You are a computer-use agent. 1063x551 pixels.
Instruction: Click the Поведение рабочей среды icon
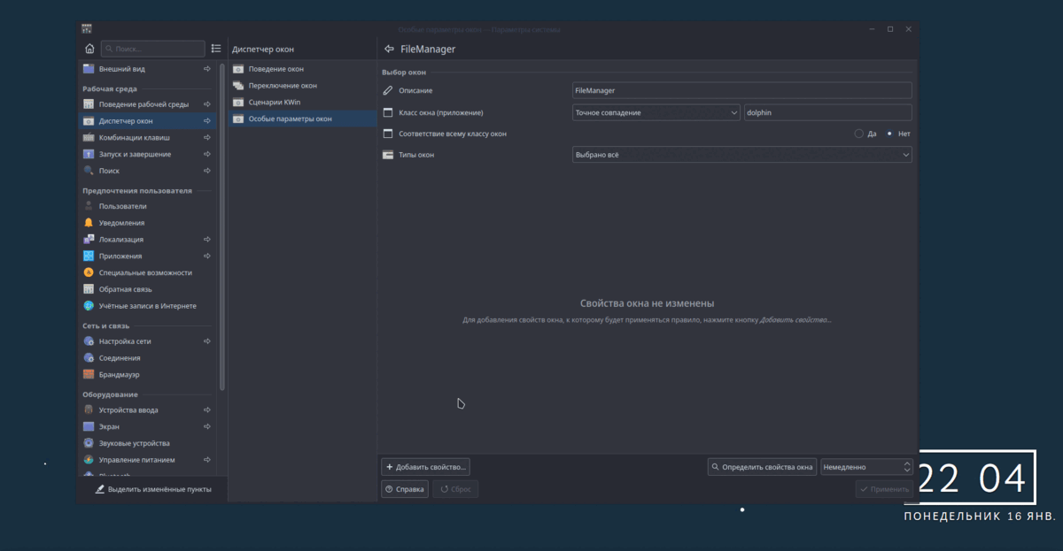(89, 104)
